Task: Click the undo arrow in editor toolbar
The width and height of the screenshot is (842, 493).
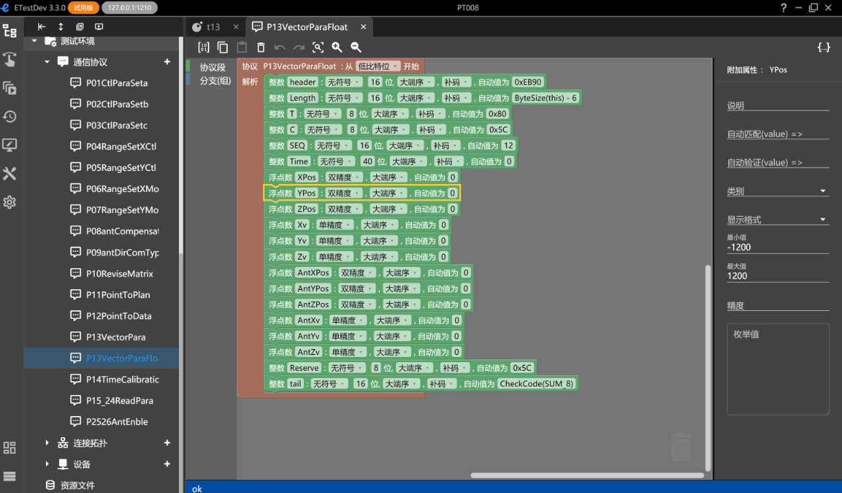Action: (x=280, y=47)
